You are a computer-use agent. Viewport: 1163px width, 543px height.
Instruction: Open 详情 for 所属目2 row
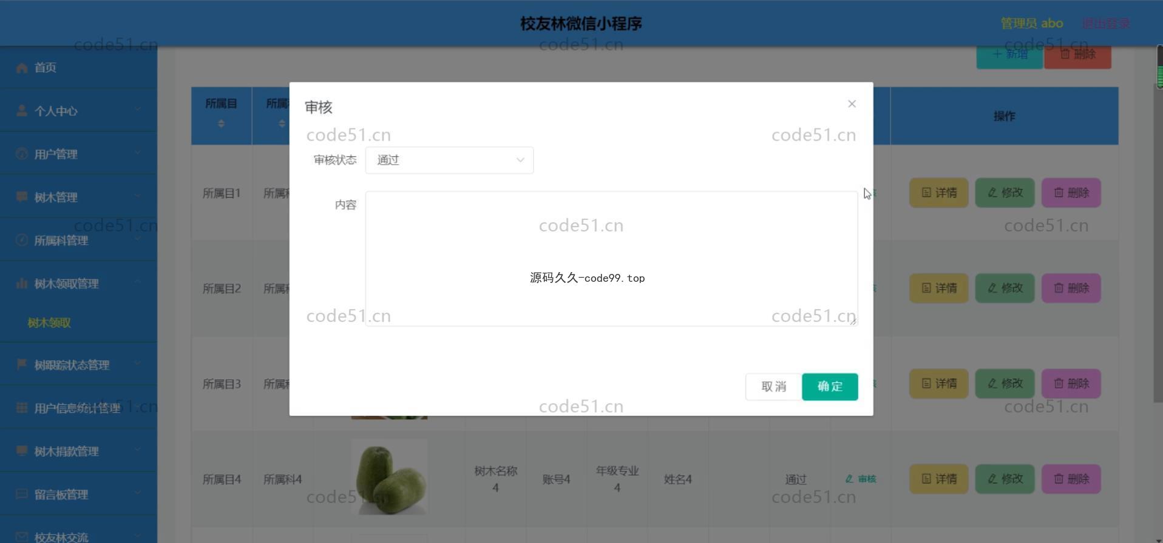[938, 288]
